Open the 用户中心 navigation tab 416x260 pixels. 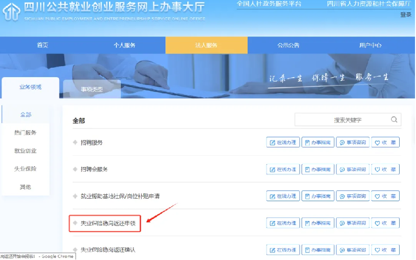370,45
